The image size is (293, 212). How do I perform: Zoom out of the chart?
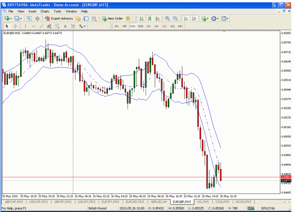(175, 18)
